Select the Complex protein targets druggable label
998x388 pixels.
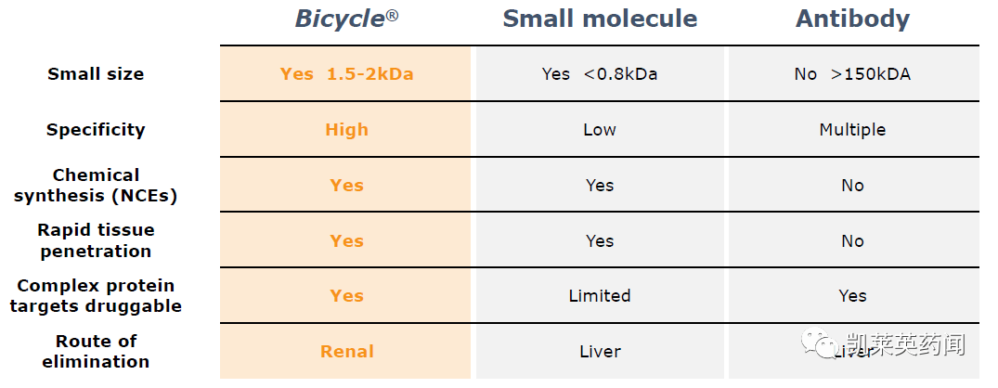[96, 296]
